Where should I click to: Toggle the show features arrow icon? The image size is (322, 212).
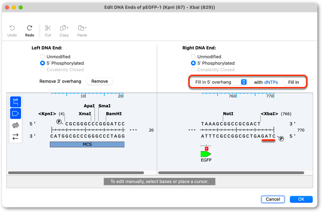point(16,113)
